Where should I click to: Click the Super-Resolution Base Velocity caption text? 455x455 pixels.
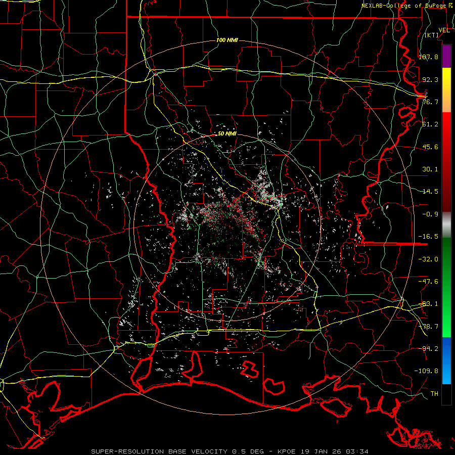pos(159,451)
